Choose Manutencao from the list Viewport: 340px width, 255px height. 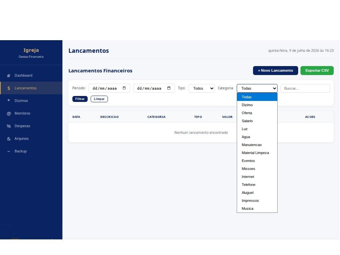click(257, 145)
